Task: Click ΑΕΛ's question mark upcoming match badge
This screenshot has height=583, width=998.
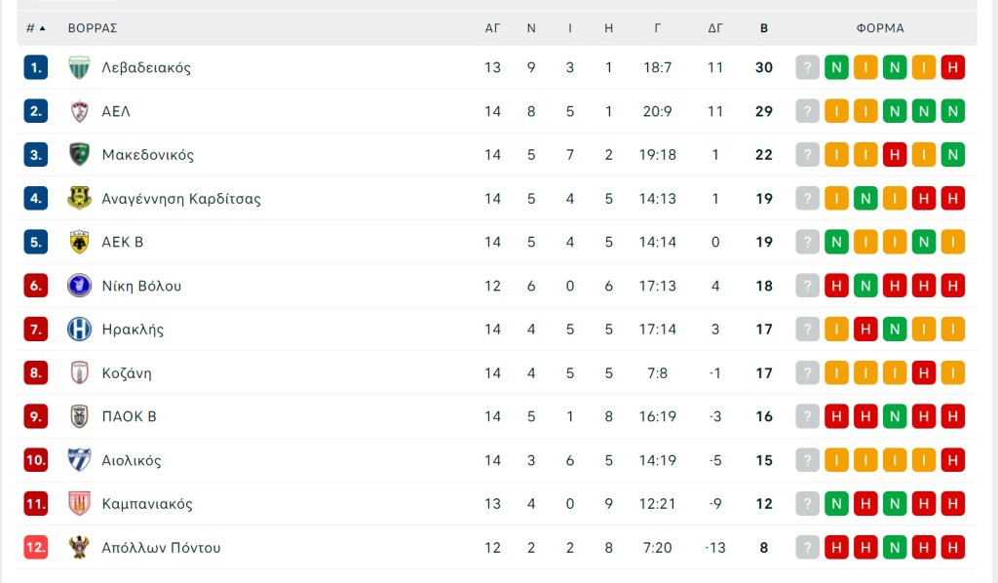Action: pyautogui.click(x=807, y=111)
